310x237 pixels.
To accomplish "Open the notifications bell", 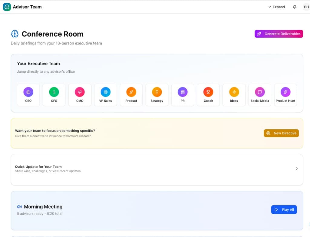I will click(295, 7).
